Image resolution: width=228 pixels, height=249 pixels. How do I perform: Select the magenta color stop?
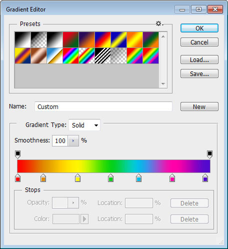[172, 177]
